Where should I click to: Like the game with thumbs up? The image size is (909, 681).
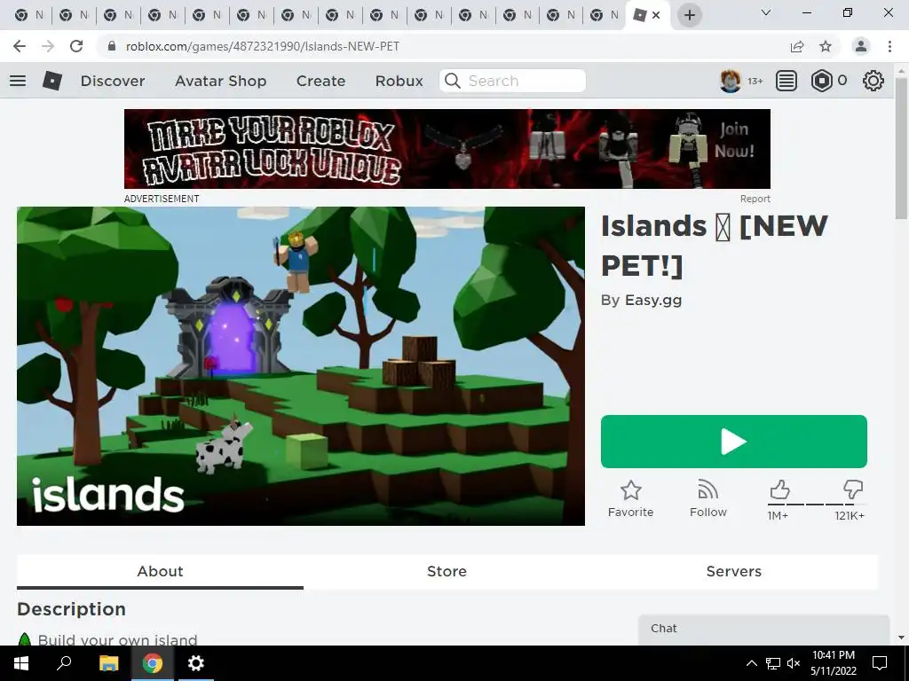(x=779, y=489)
